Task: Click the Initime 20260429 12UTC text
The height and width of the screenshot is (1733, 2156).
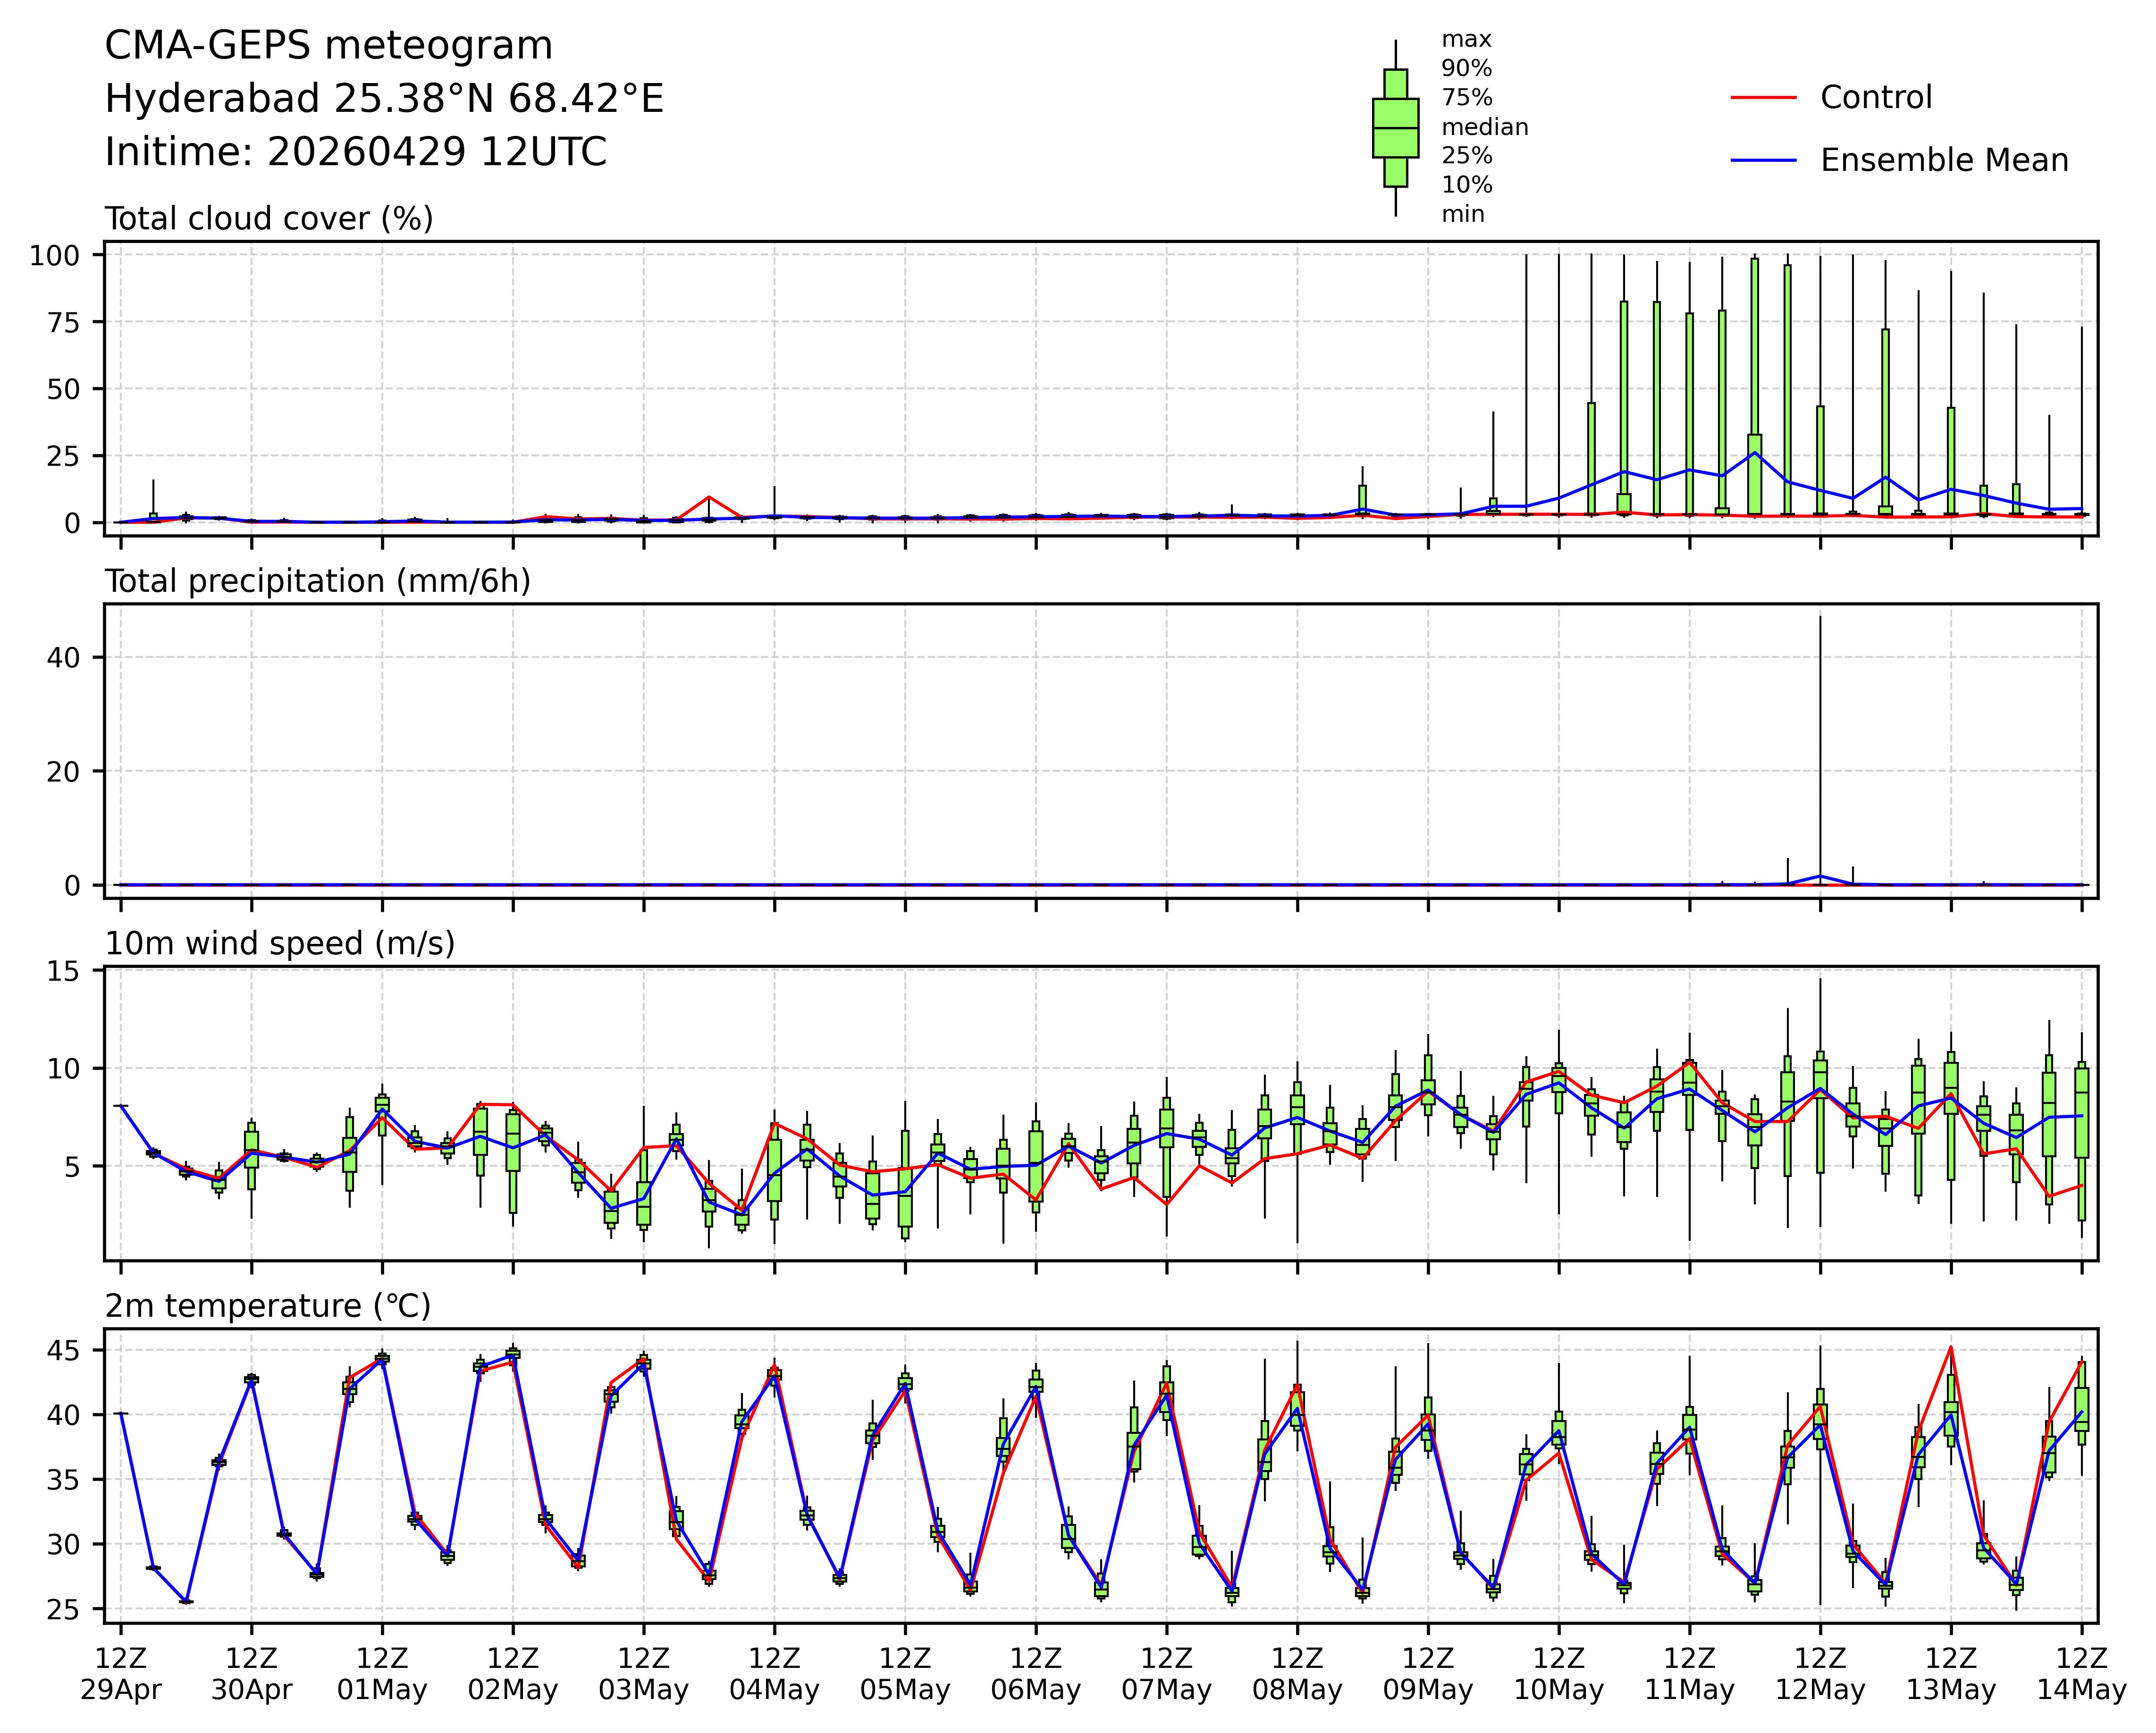Action: [x=356, y=152]
